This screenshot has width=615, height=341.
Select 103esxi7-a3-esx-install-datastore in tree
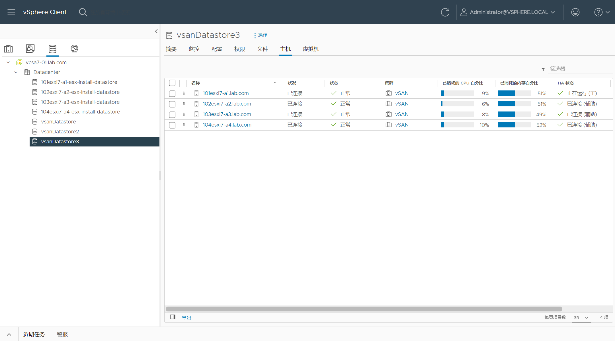coord(80,102)
